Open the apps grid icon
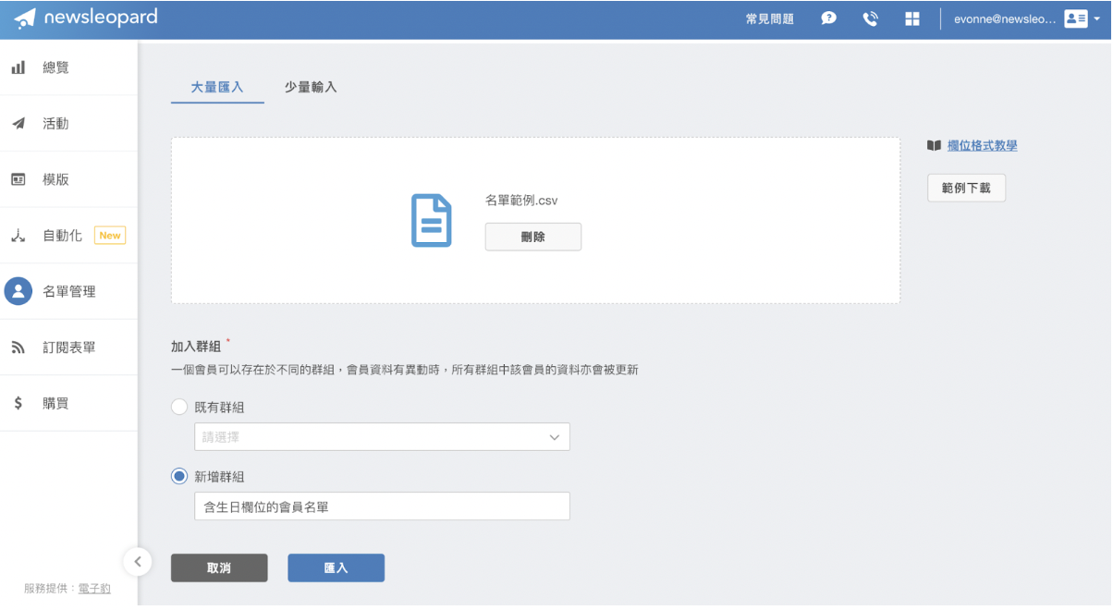1113x610 pixels. pos(912,18)
